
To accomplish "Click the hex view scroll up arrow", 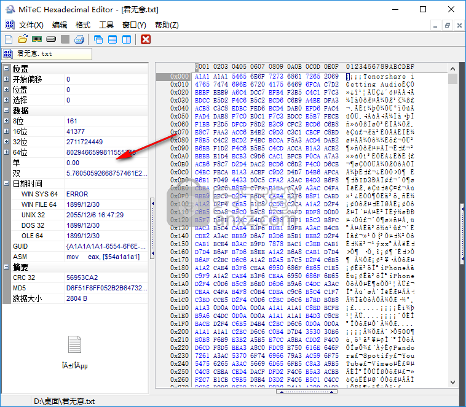I will 452,69.
